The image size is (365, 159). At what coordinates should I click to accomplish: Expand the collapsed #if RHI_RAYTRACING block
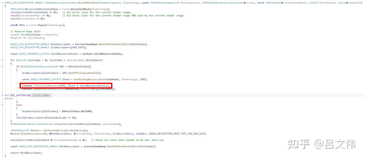(2, 95)
